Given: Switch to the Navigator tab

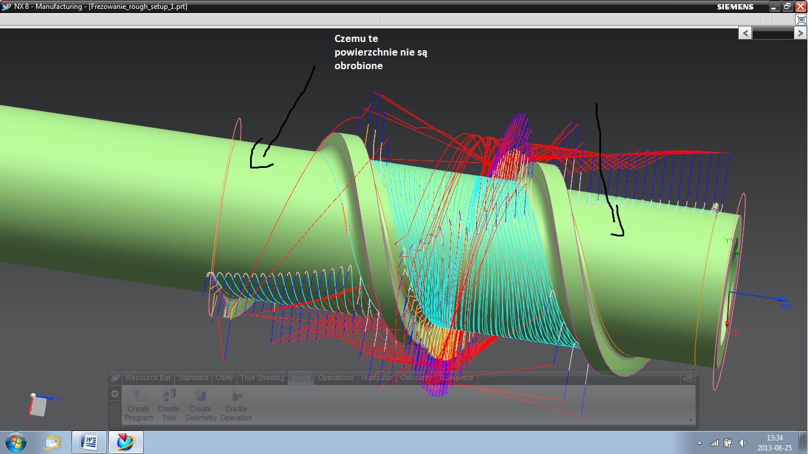Looking at the screenshot, I should (x=377, y=378).
